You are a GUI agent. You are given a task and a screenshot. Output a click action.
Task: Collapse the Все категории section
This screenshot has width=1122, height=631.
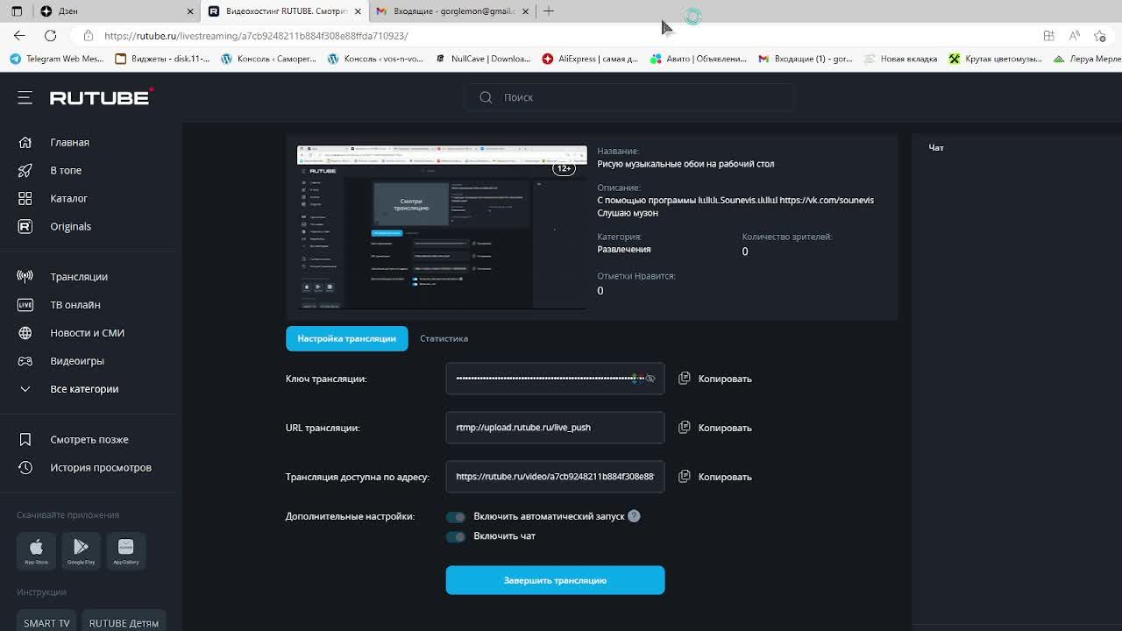pos(25,388)
